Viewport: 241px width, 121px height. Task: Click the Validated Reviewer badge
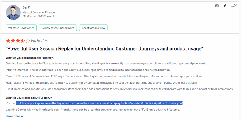21,28
